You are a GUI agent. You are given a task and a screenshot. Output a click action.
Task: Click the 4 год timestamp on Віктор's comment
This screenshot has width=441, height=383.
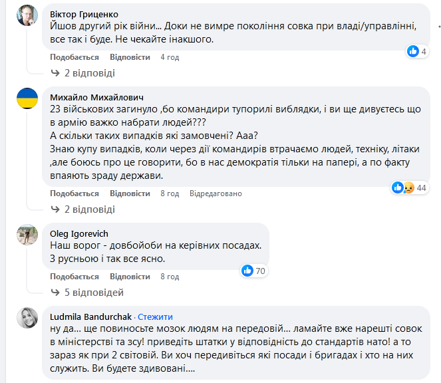[x=170, y=57]
